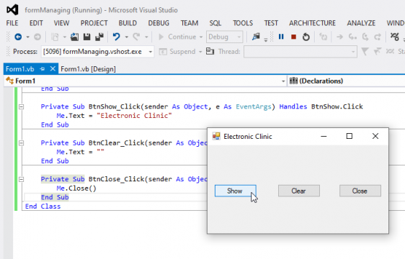Click the Save floppy disk icon
The image size is (405, 259).
tap(86, 37)
